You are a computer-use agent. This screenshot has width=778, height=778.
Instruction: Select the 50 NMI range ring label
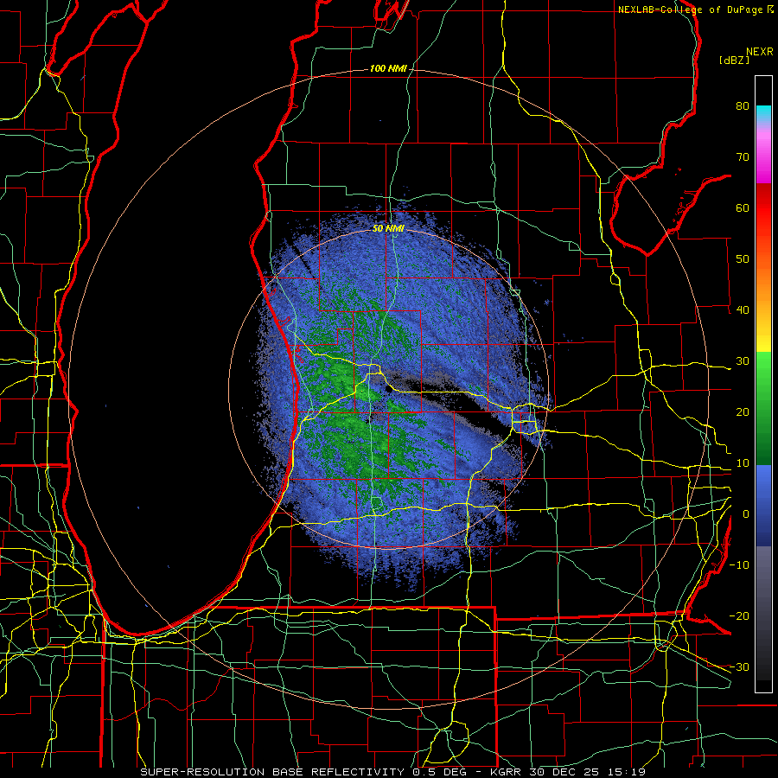pos(388,229)
